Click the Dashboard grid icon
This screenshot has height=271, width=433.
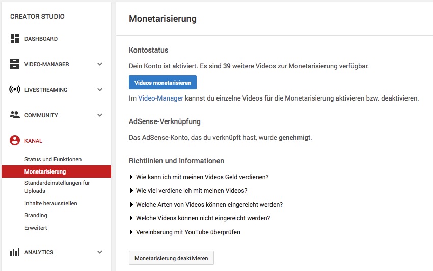click(x=15, y=39)
